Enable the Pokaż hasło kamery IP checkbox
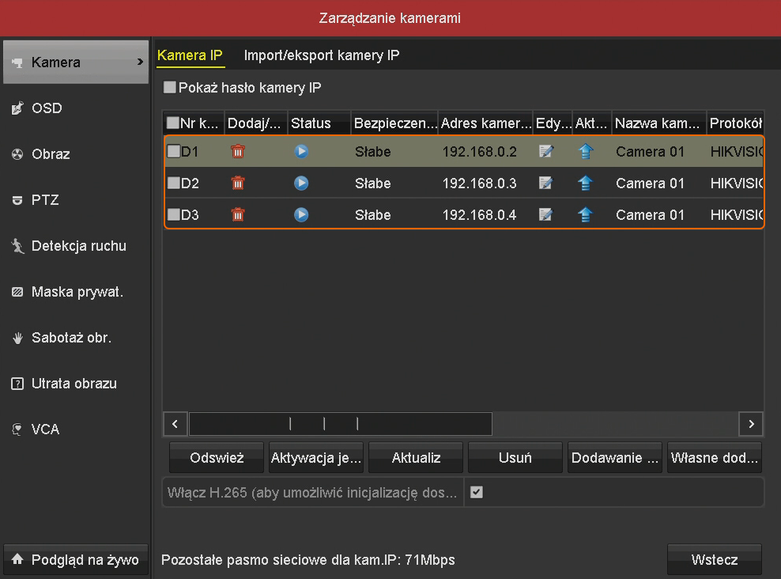The height and width of the screenshot is (579, 781). point(170,88)
